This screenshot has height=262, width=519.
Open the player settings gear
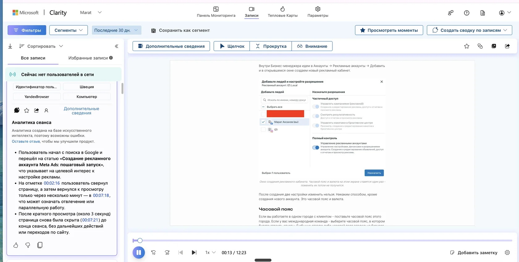pyautogui.click(x=507, y=252)
